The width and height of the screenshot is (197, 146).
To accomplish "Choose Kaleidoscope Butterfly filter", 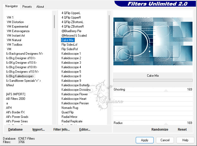I will 76,85.
